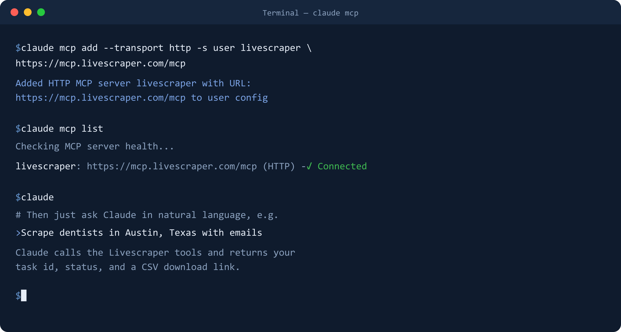Click the '# Then just ask Claude' comment
This screenshot has height=332, width=621.
click(x=147, y=215)
